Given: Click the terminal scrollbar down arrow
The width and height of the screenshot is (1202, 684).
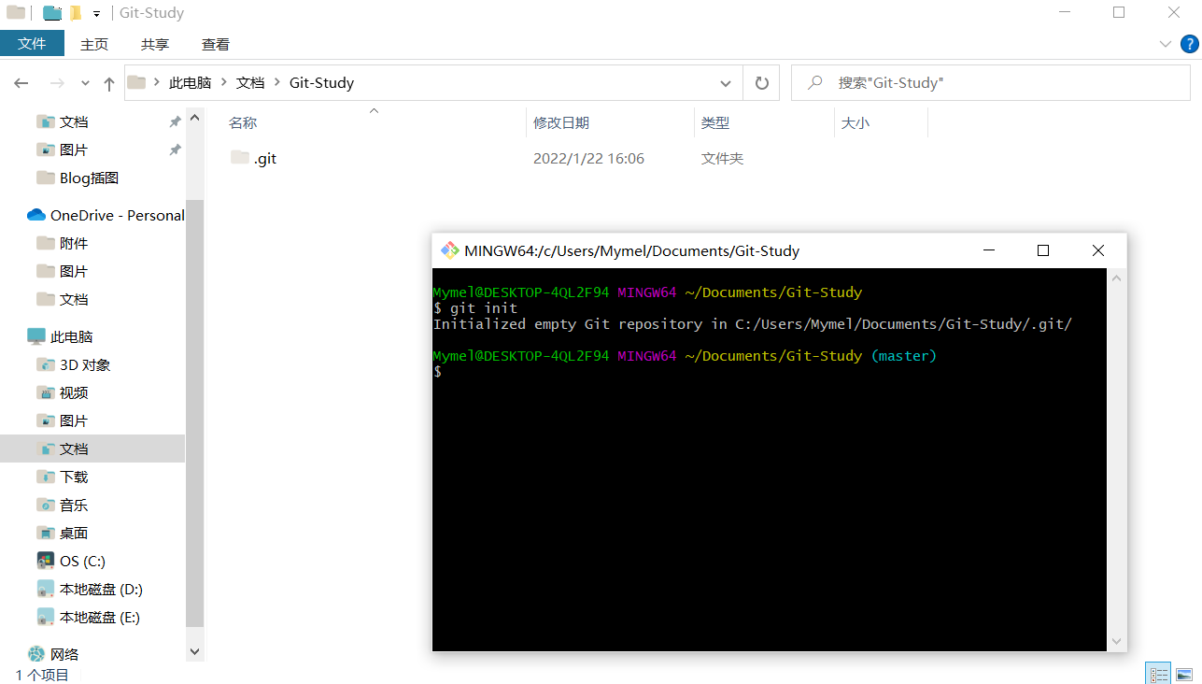Looking at the screenshot, I should click(1116, 642).
